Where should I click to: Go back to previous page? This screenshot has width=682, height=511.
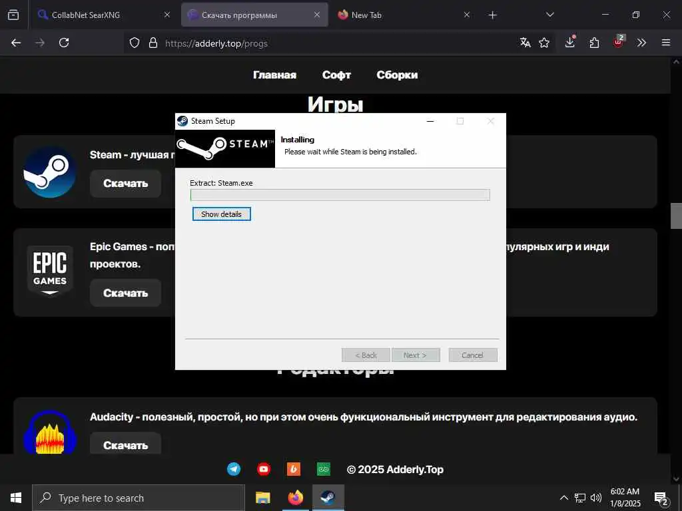point(16,43)
